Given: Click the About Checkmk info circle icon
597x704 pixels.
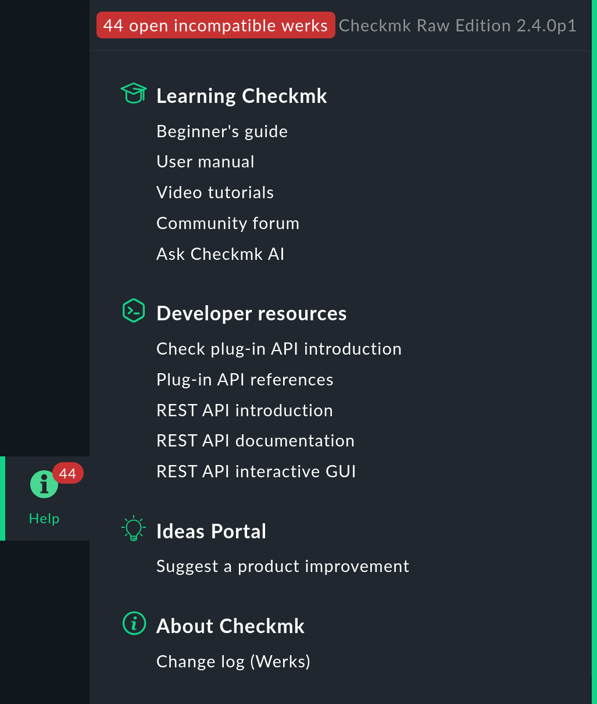Looking at the screenshot, I should coord(134,623).
